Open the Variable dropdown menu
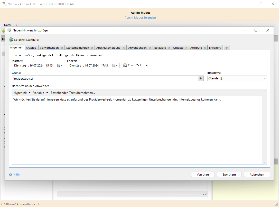 [x=41, y=93]
